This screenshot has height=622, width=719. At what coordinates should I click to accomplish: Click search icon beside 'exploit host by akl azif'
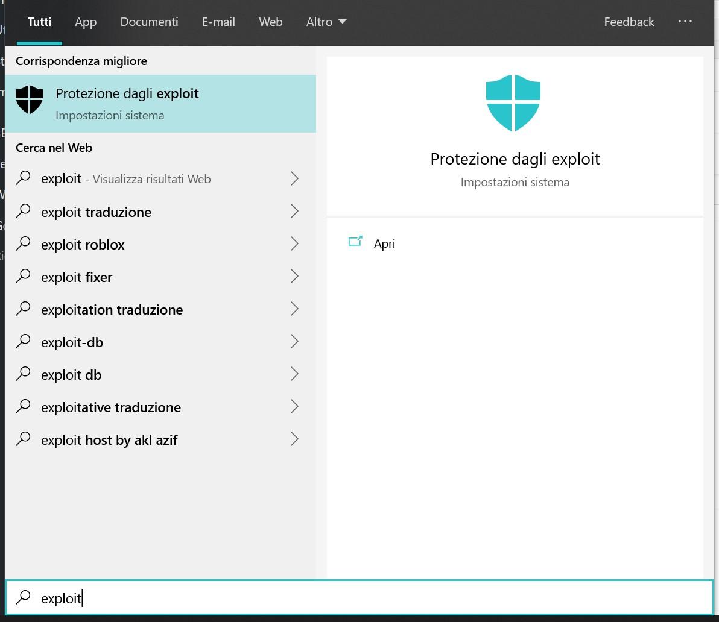(x=23, y=439)
